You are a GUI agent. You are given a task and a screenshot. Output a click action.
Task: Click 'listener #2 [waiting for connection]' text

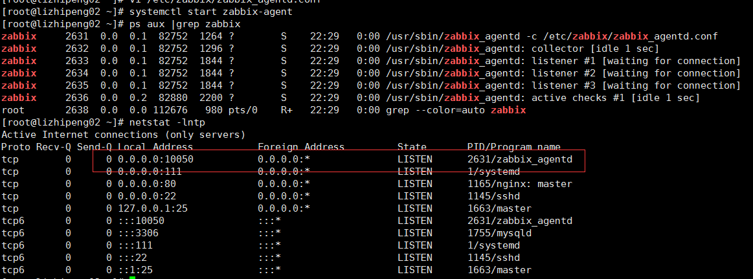pyautogui.click(x=635, y=73)
